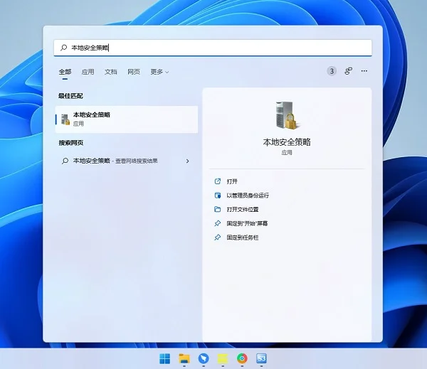The height and width of the screenshot is (369, 427).
Task: Click the pin icon beside 固定到任务栏
Action: tap(217, 237)
